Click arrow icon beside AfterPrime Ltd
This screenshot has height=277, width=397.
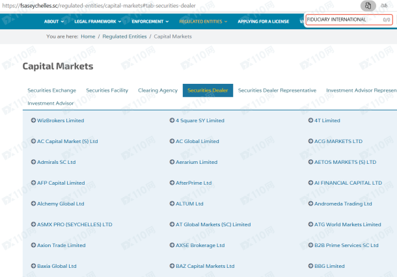tap(172, 182)
